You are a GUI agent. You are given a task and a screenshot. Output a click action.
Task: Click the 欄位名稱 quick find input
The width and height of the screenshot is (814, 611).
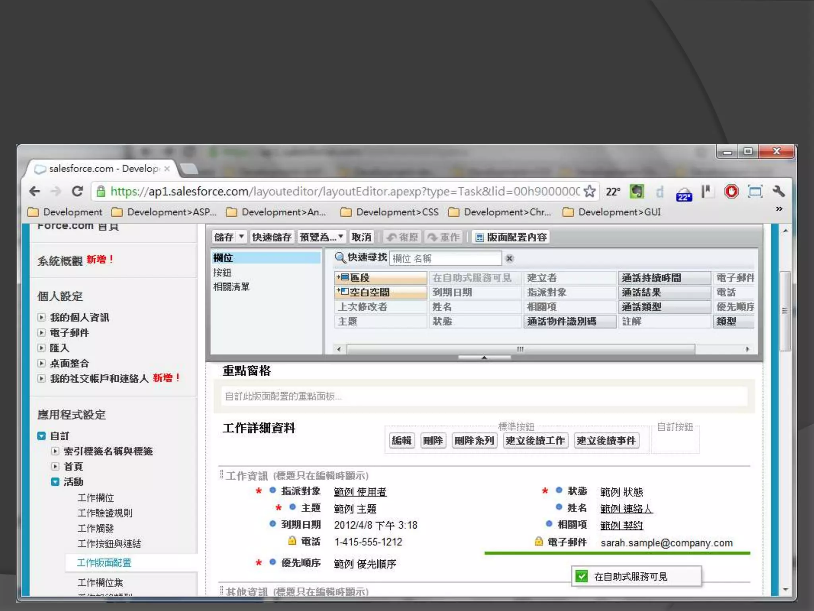point(445,259)
